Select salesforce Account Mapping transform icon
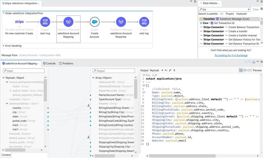Screen dimensions: 263x158 coord(68,22)
